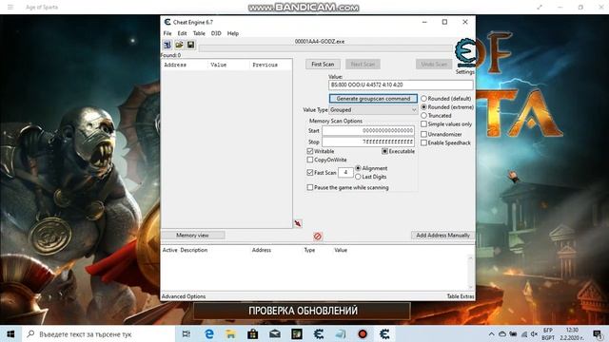609x342 pixels.
Task: Open the hamburger menu in Age of Sparta window
Action: [x=10, y=7]
